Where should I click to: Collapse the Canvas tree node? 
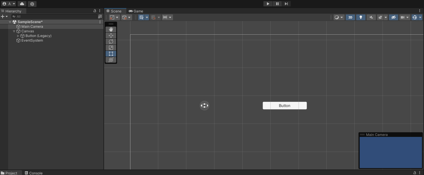14,31
